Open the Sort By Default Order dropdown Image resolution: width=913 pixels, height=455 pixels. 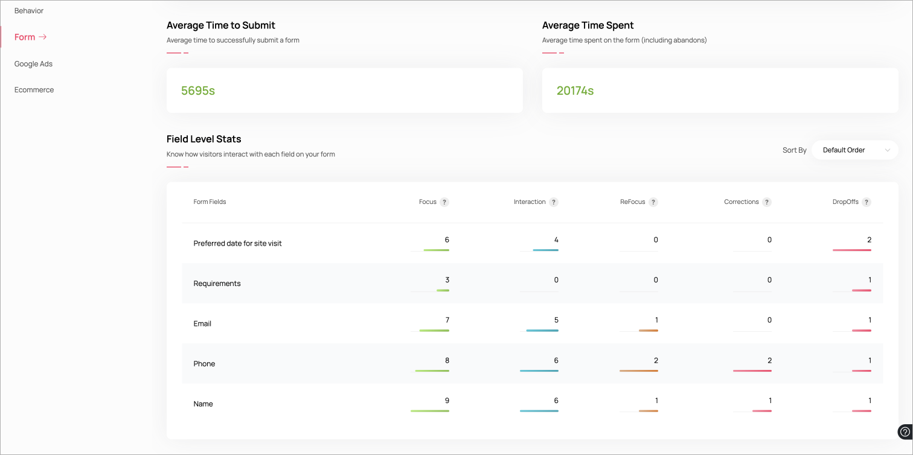854,150
